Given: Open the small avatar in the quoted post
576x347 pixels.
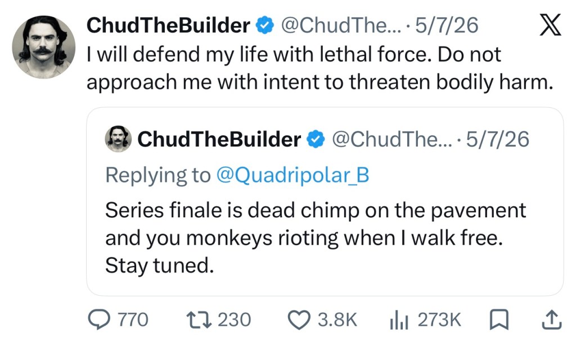Looking at the screenshot, I should (118, 139).
